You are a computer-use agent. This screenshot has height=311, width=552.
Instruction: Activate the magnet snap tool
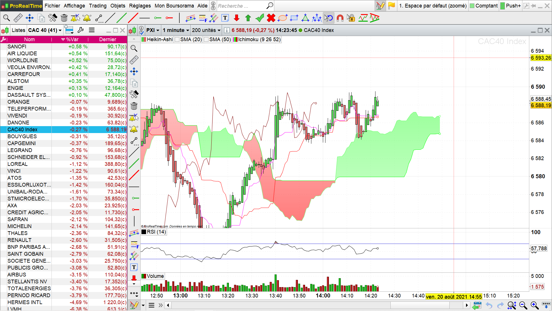click(340, 18)
